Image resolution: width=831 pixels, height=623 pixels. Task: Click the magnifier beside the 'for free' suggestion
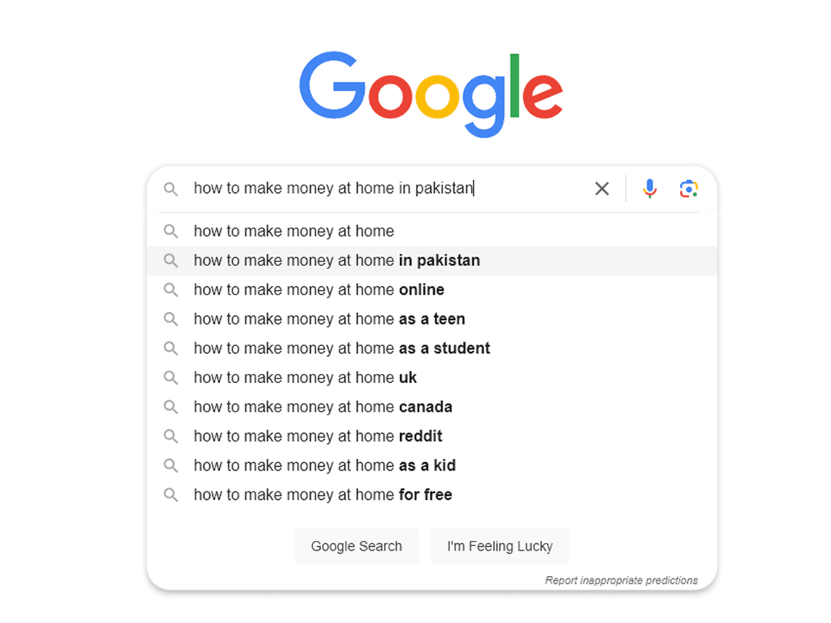point(171,495)
